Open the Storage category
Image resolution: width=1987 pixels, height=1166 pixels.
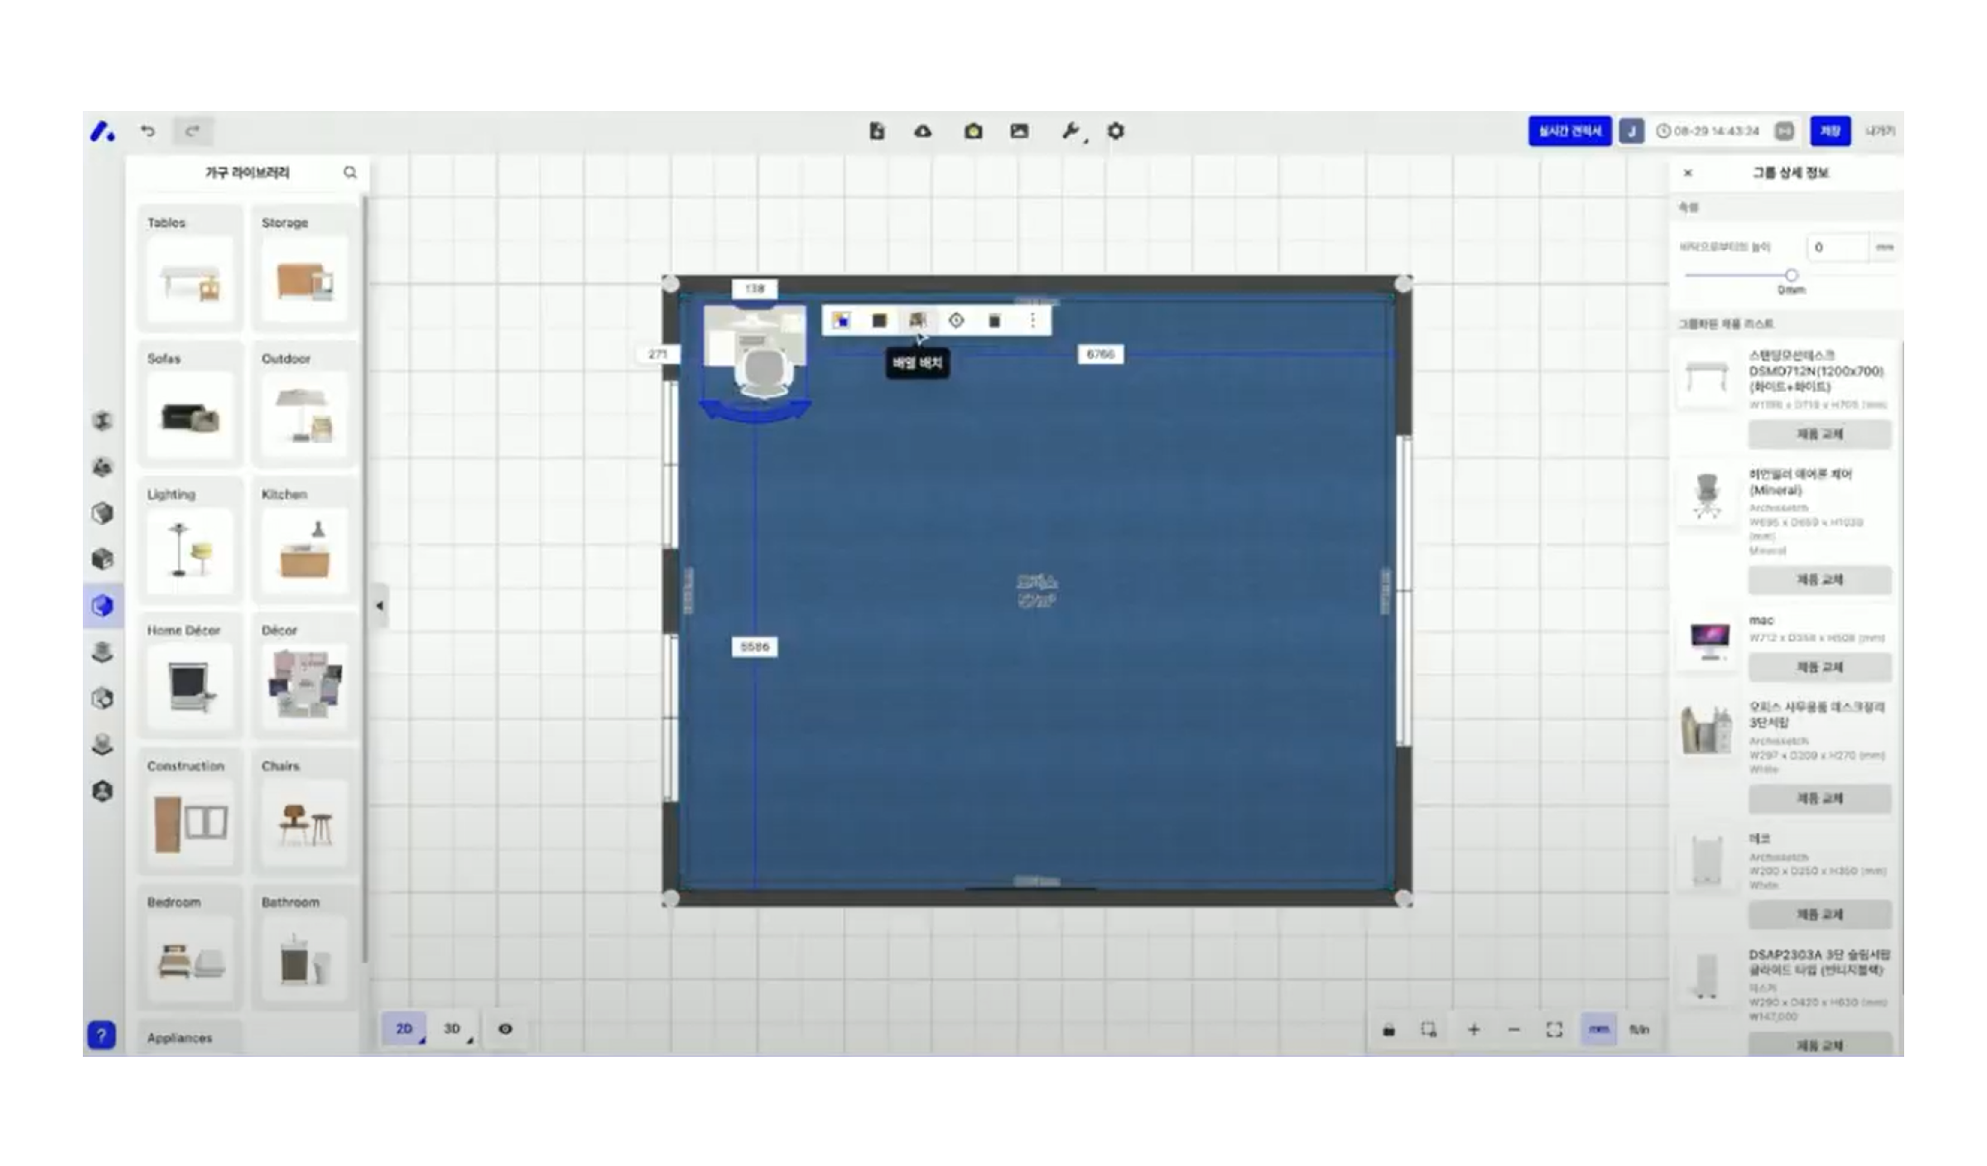pos(305,267)
